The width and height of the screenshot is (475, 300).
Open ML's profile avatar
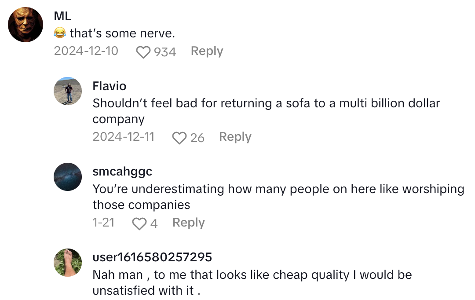(x=26, y=25)
